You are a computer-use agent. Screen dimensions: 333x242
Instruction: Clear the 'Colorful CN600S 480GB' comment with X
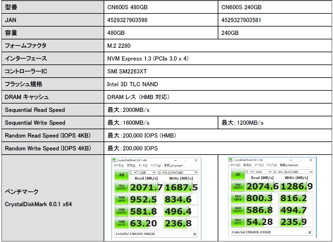[x=195, y=234]
